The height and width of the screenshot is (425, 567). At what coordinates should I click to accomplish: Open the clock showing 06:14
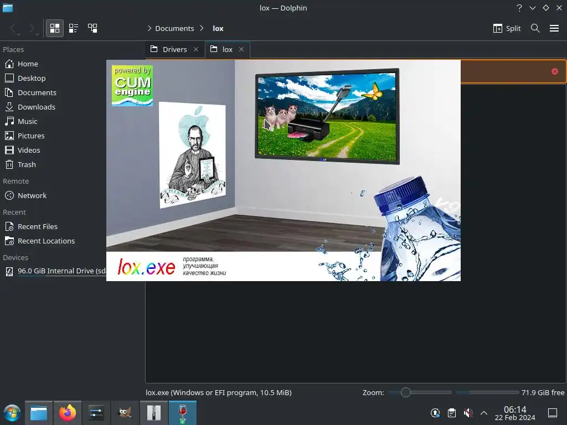pos(515,413)
